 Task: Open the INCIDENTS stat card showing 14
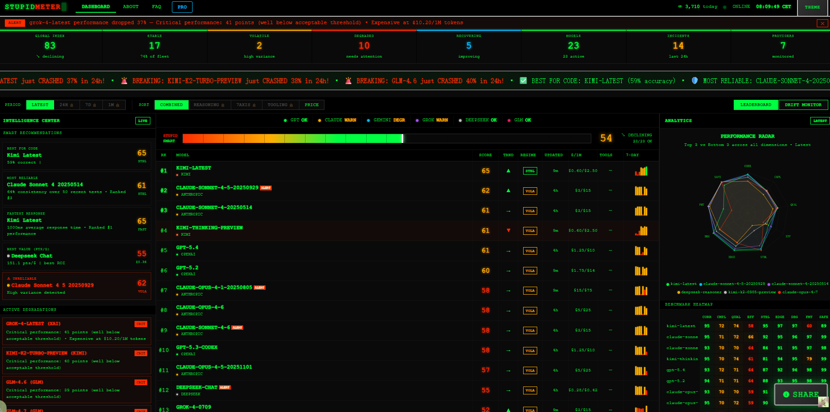tap(678, 47)
